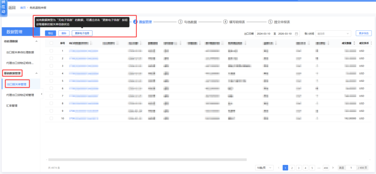Image resolution: width=376 pixels, height=174 pixels.
Task: Tick the checkbox for row 6
Action: (x=51, y=88)
